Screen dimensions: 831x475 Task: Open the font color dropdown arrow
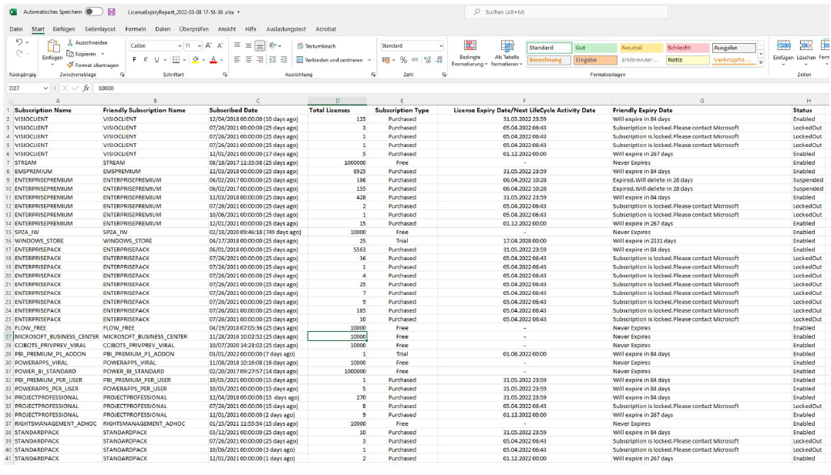pyautogui.click(x=221, y=60)
